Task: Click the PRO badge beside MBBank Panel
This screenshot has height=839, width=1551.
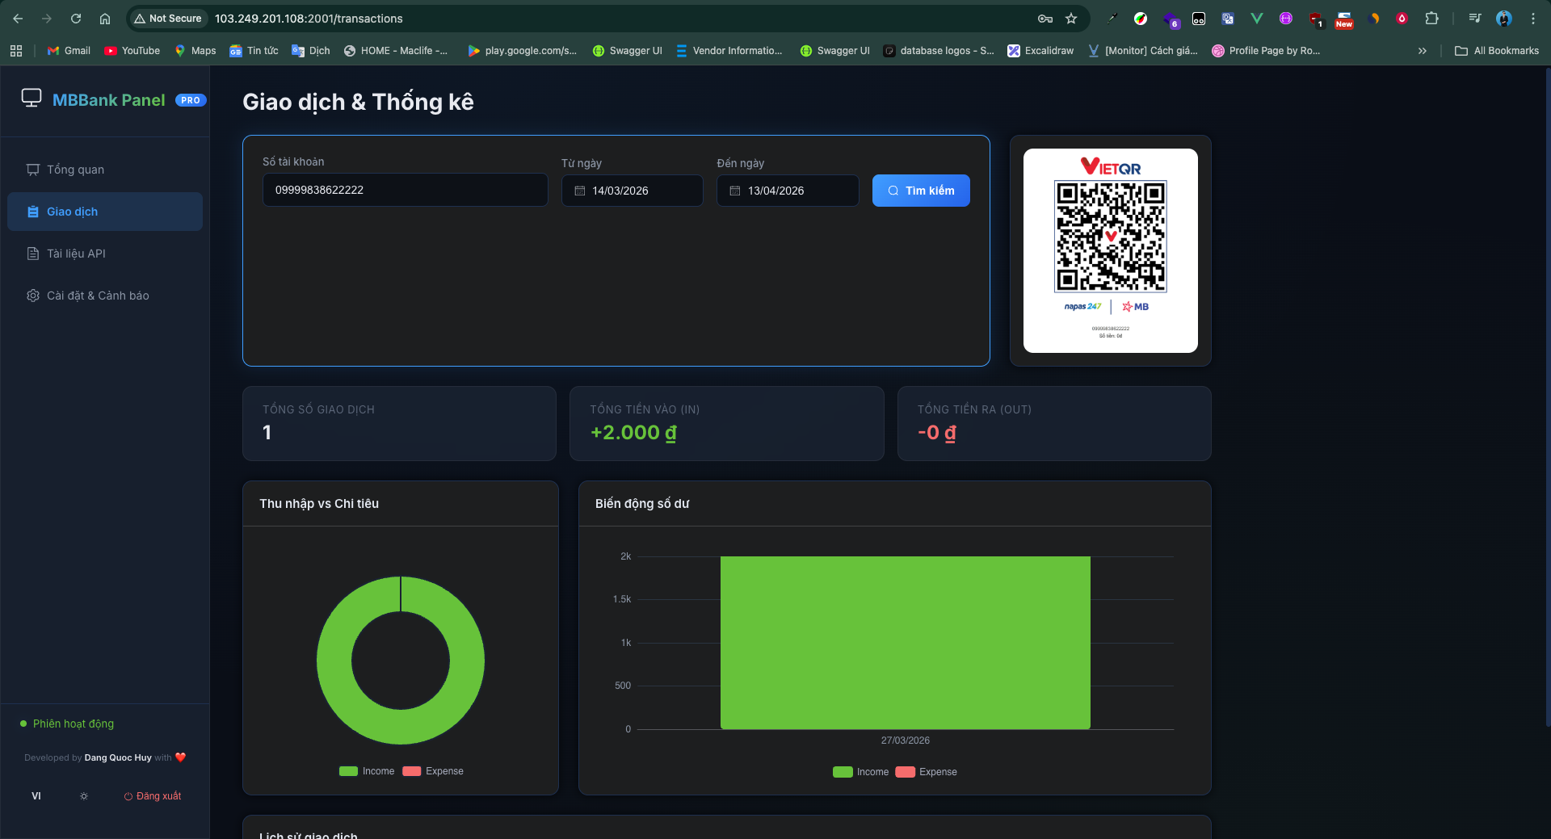Action: [x=191, y=100]
